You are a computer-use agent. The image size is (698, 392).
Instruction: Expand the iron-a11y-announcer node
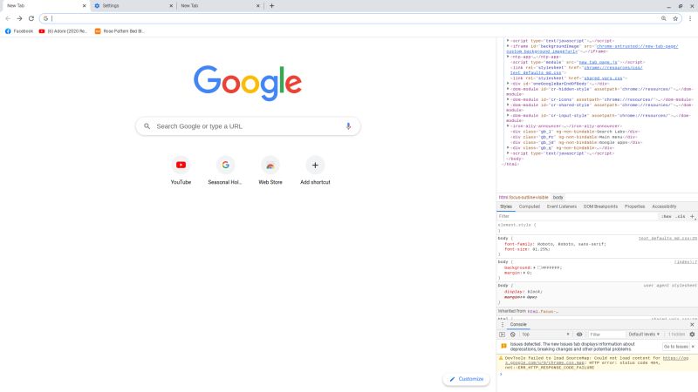[x=508, y=125]
